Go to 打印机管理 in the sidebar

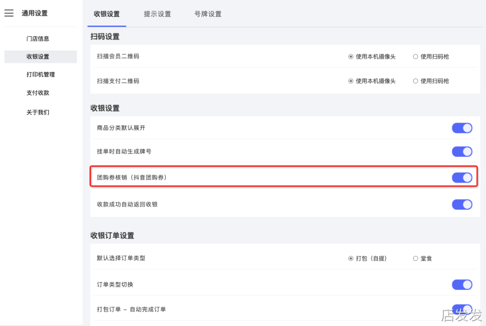[x=40, y=75]
